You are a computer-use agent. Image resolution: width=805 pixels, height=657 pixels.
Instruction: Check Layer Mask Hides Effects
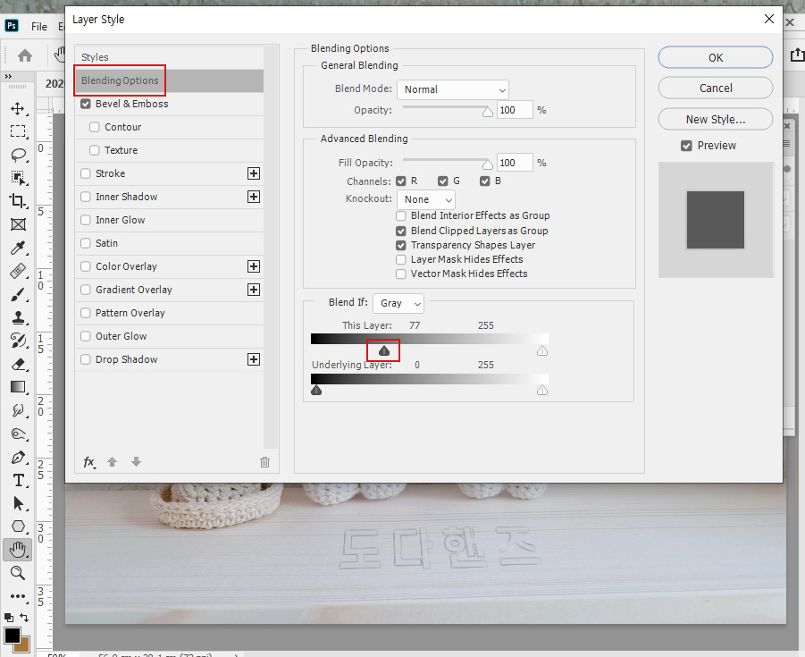pyautogui.click(x=401, y=259)
